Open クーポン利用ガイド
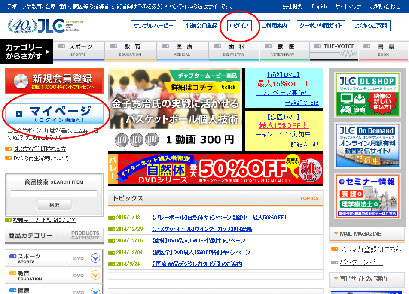 (321, 26)
